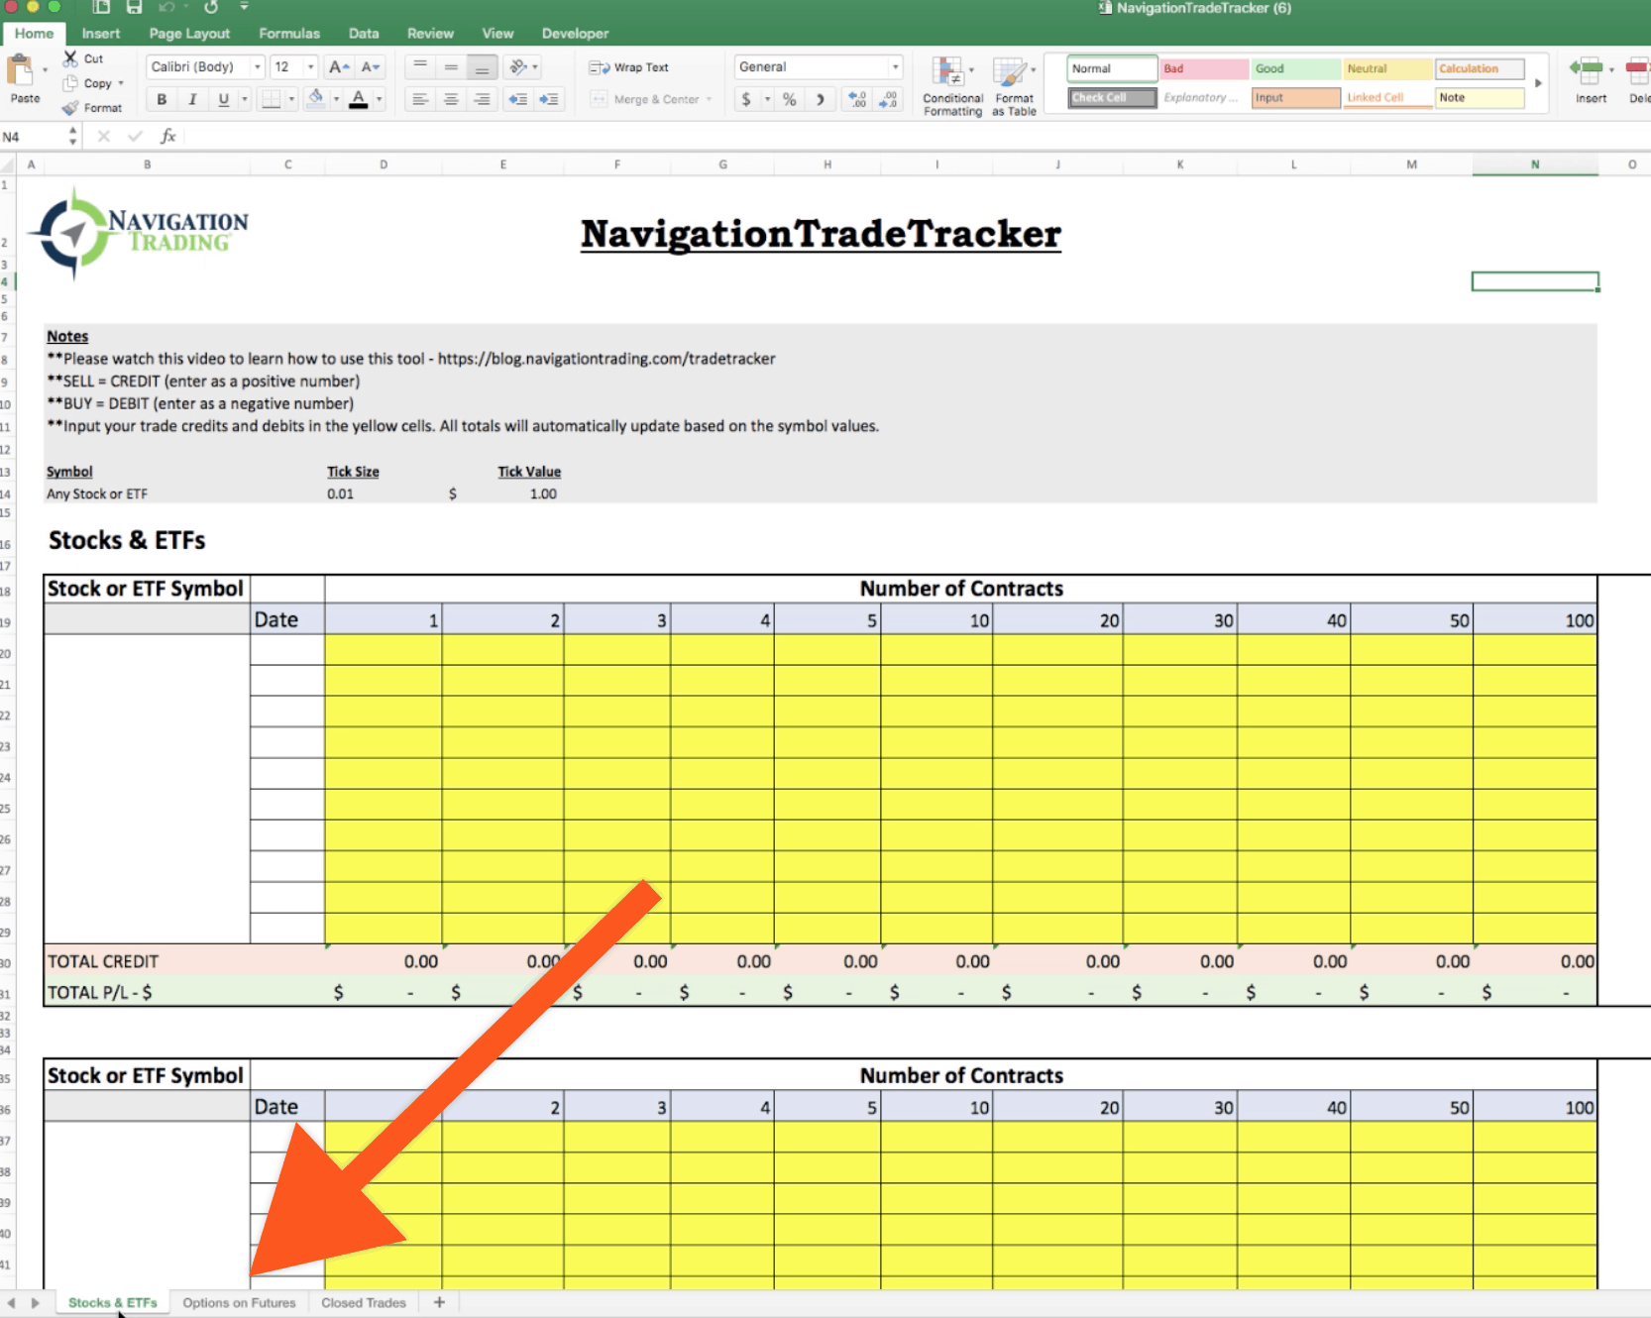Increase font size with the large A icon
The height and width of the screenshot is (1318, 1651).
pos(339,67)
